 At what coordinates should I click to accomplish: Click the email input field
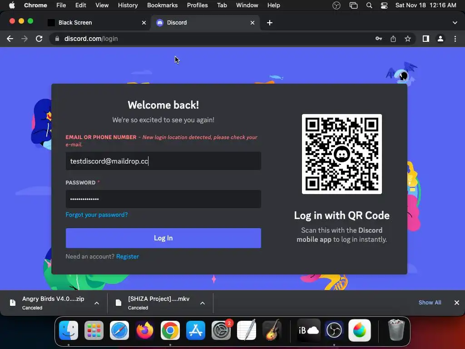163,161
